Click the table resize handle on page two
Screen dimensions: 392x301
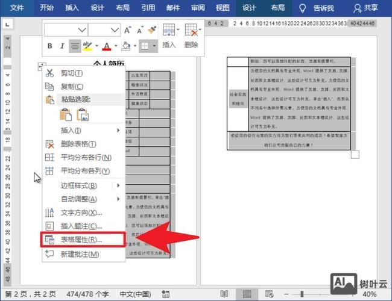(355, 155)
